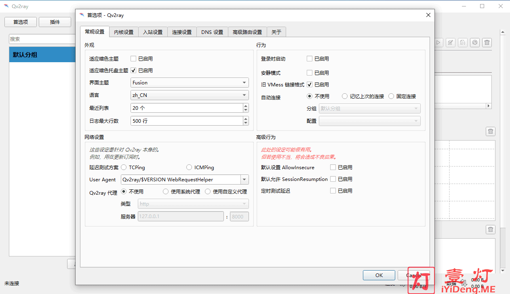Decrease 最近列表 count with down arrow
Viewport: 510px width, 294px height.
click(246, 110)
